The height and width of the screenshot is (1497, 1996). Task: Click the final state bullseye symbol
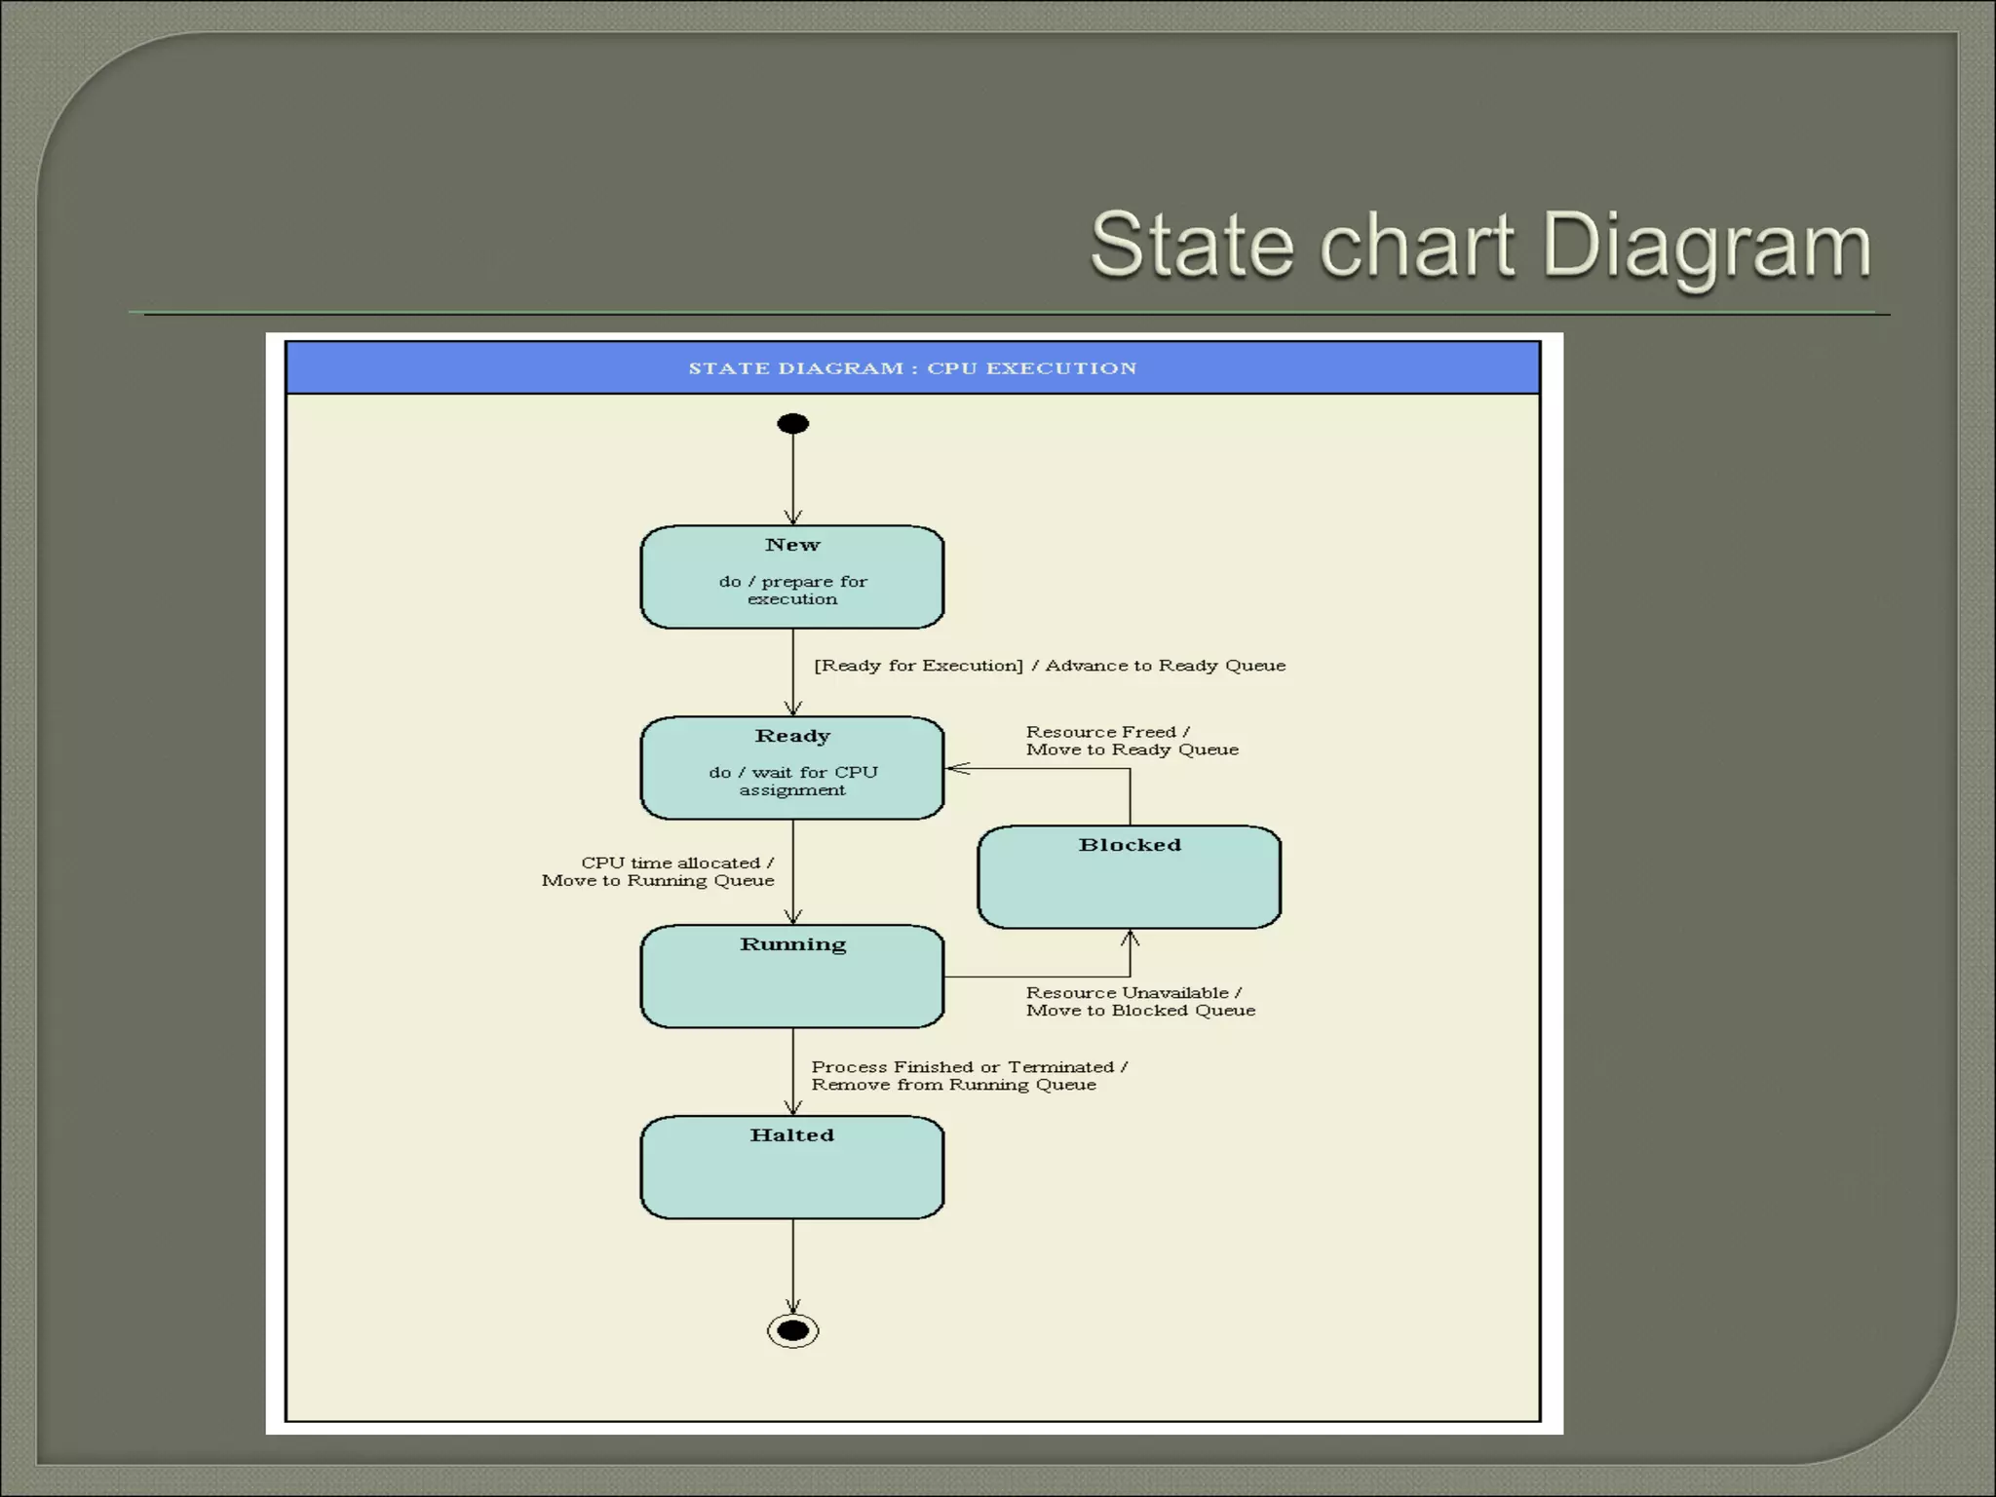[792, 1330]
